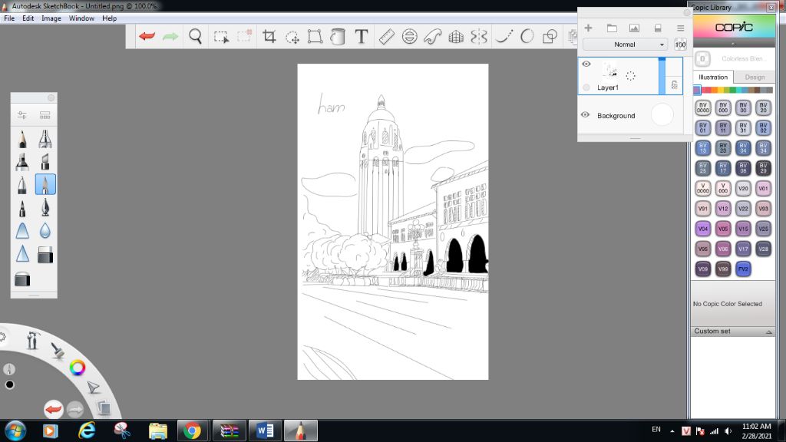Image resolution: width=786 pixels, height=442 pixels.
Task: Open the Draw Style shapes tool
Action: pos(550,36)
